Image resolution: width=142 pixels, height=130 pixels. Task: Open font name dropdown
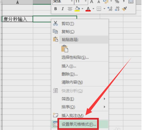[72, 1]
